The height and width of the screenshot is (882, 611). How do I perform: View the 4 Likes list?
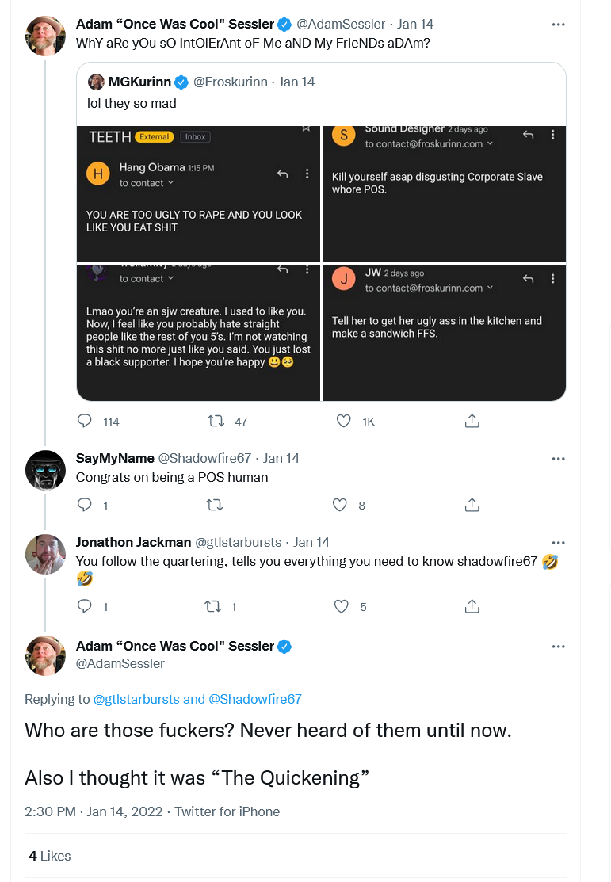coord(49,856)
